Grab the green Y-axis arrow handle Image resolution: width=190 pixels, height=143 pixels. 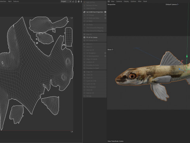tap(187, 56)
